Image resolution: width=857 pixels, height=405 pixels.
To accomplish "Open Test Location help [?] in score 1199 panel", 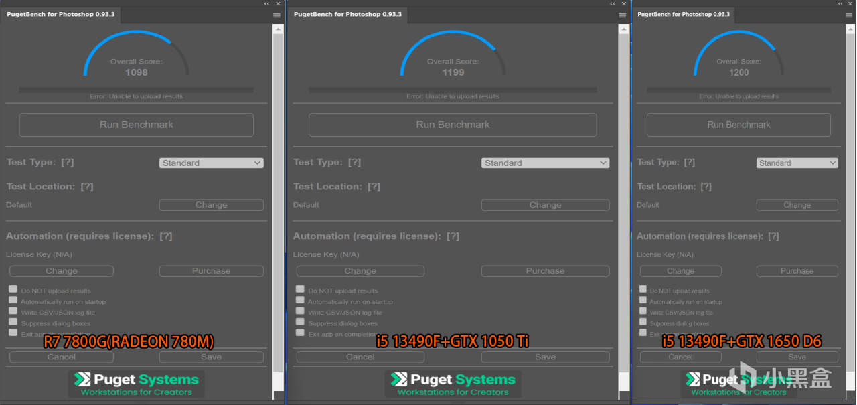I will click(x=374, y=187).
